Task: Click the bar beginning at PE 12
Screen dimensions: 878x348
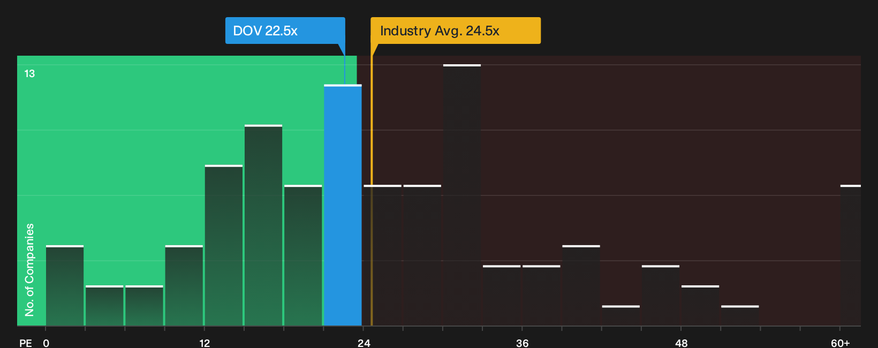Action: tap(224, 245)
